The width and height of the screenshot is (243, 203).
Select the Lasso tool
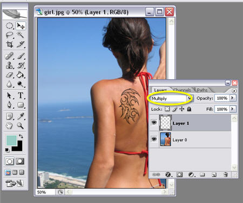[9, 35]
